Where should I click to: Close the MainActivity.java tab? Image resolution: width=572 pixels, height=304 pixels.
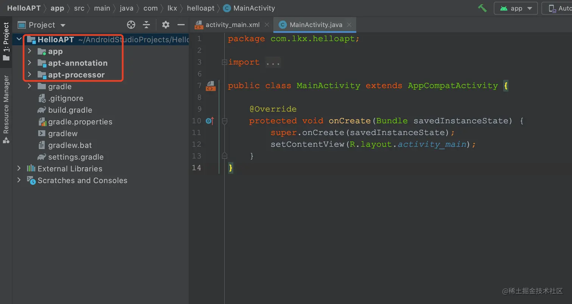[349, 25]
